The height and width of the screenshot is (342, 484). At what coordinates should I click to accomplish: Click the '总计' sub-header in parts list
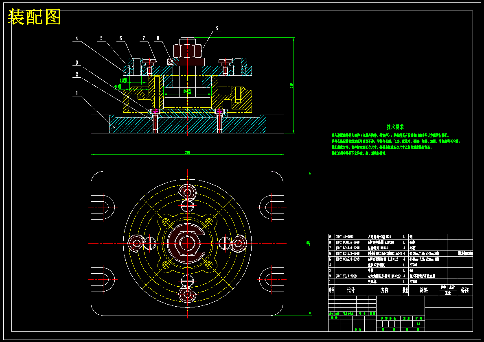point(451,288)
